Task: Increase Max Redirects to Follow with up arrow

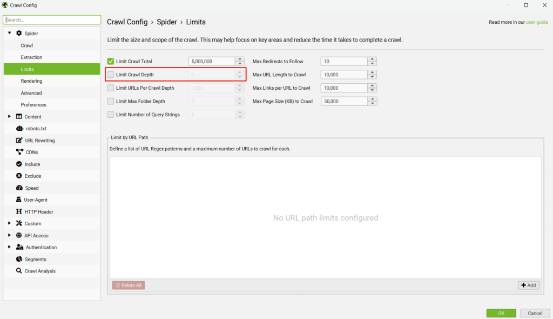Action: click(372, 59)
